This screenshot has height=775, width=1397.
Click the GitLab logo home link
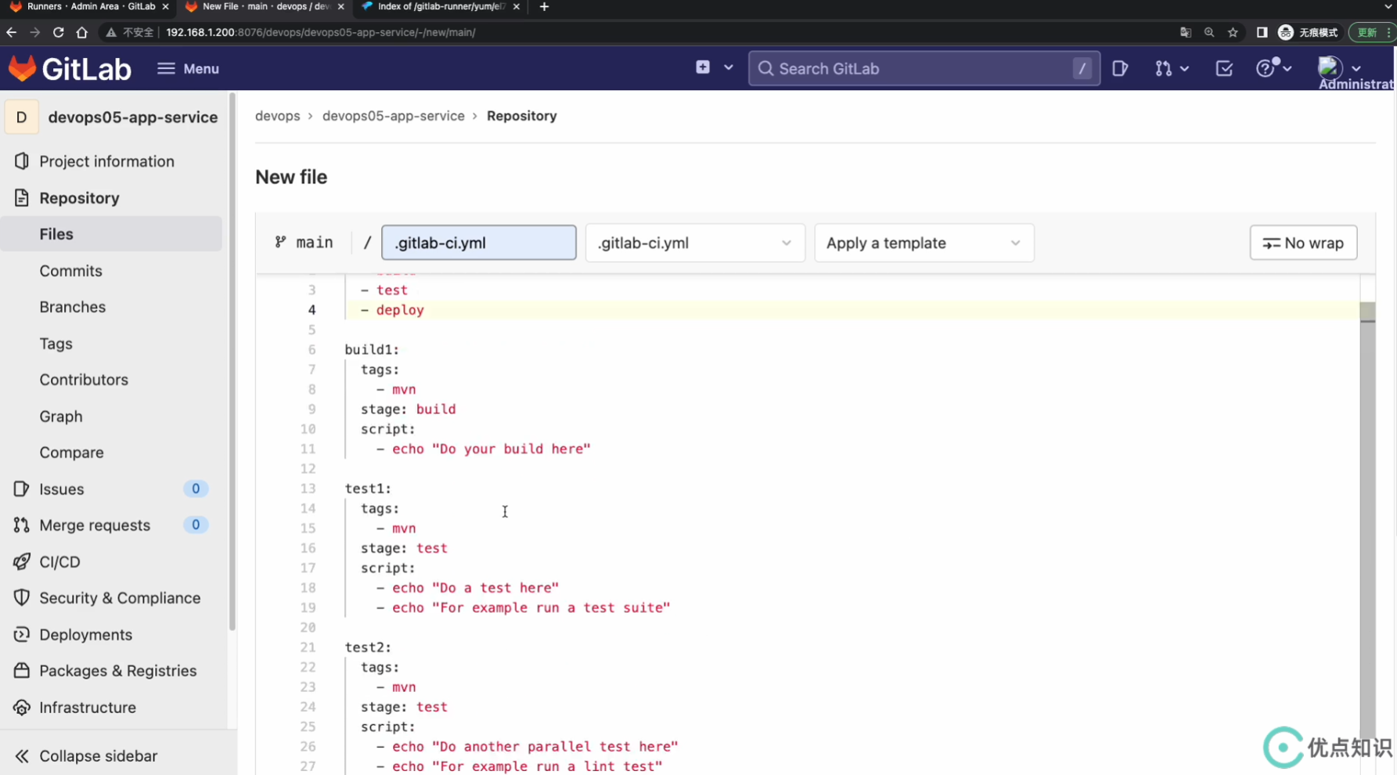tap(69, 69)
